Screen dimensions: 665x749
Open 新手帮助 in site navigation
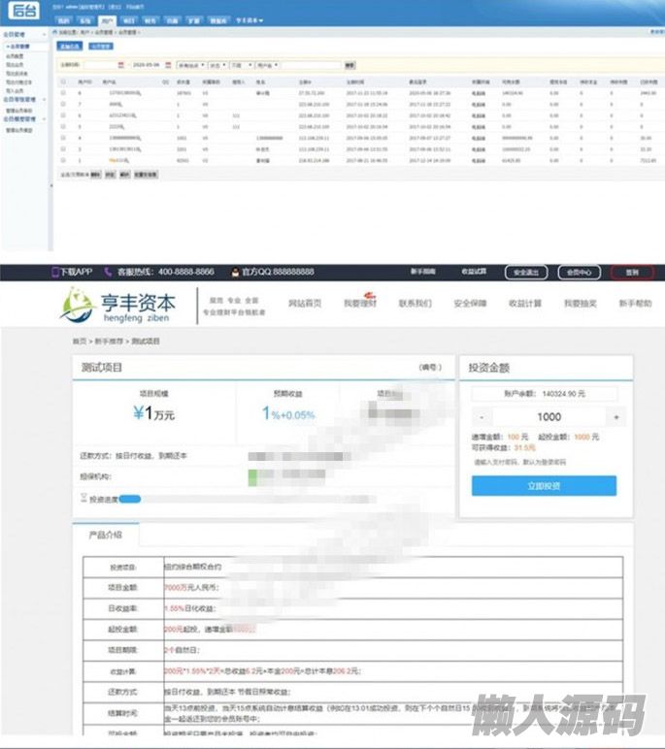(635, 304)
